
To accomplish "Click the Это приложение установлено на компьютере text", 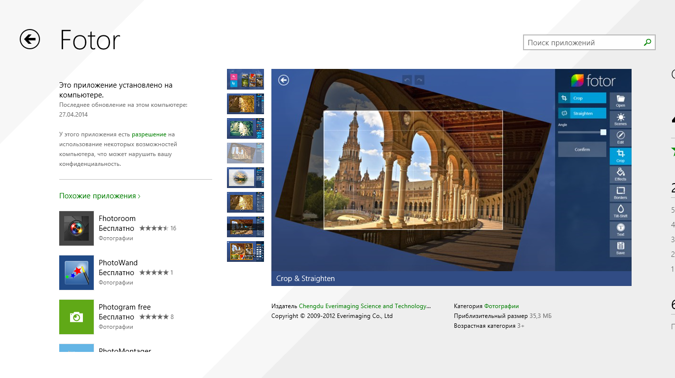I will [116, 90].
